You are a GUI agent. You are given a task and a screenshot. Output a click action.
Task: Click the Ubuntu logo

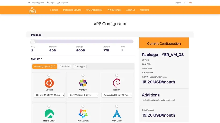point(49,83)
